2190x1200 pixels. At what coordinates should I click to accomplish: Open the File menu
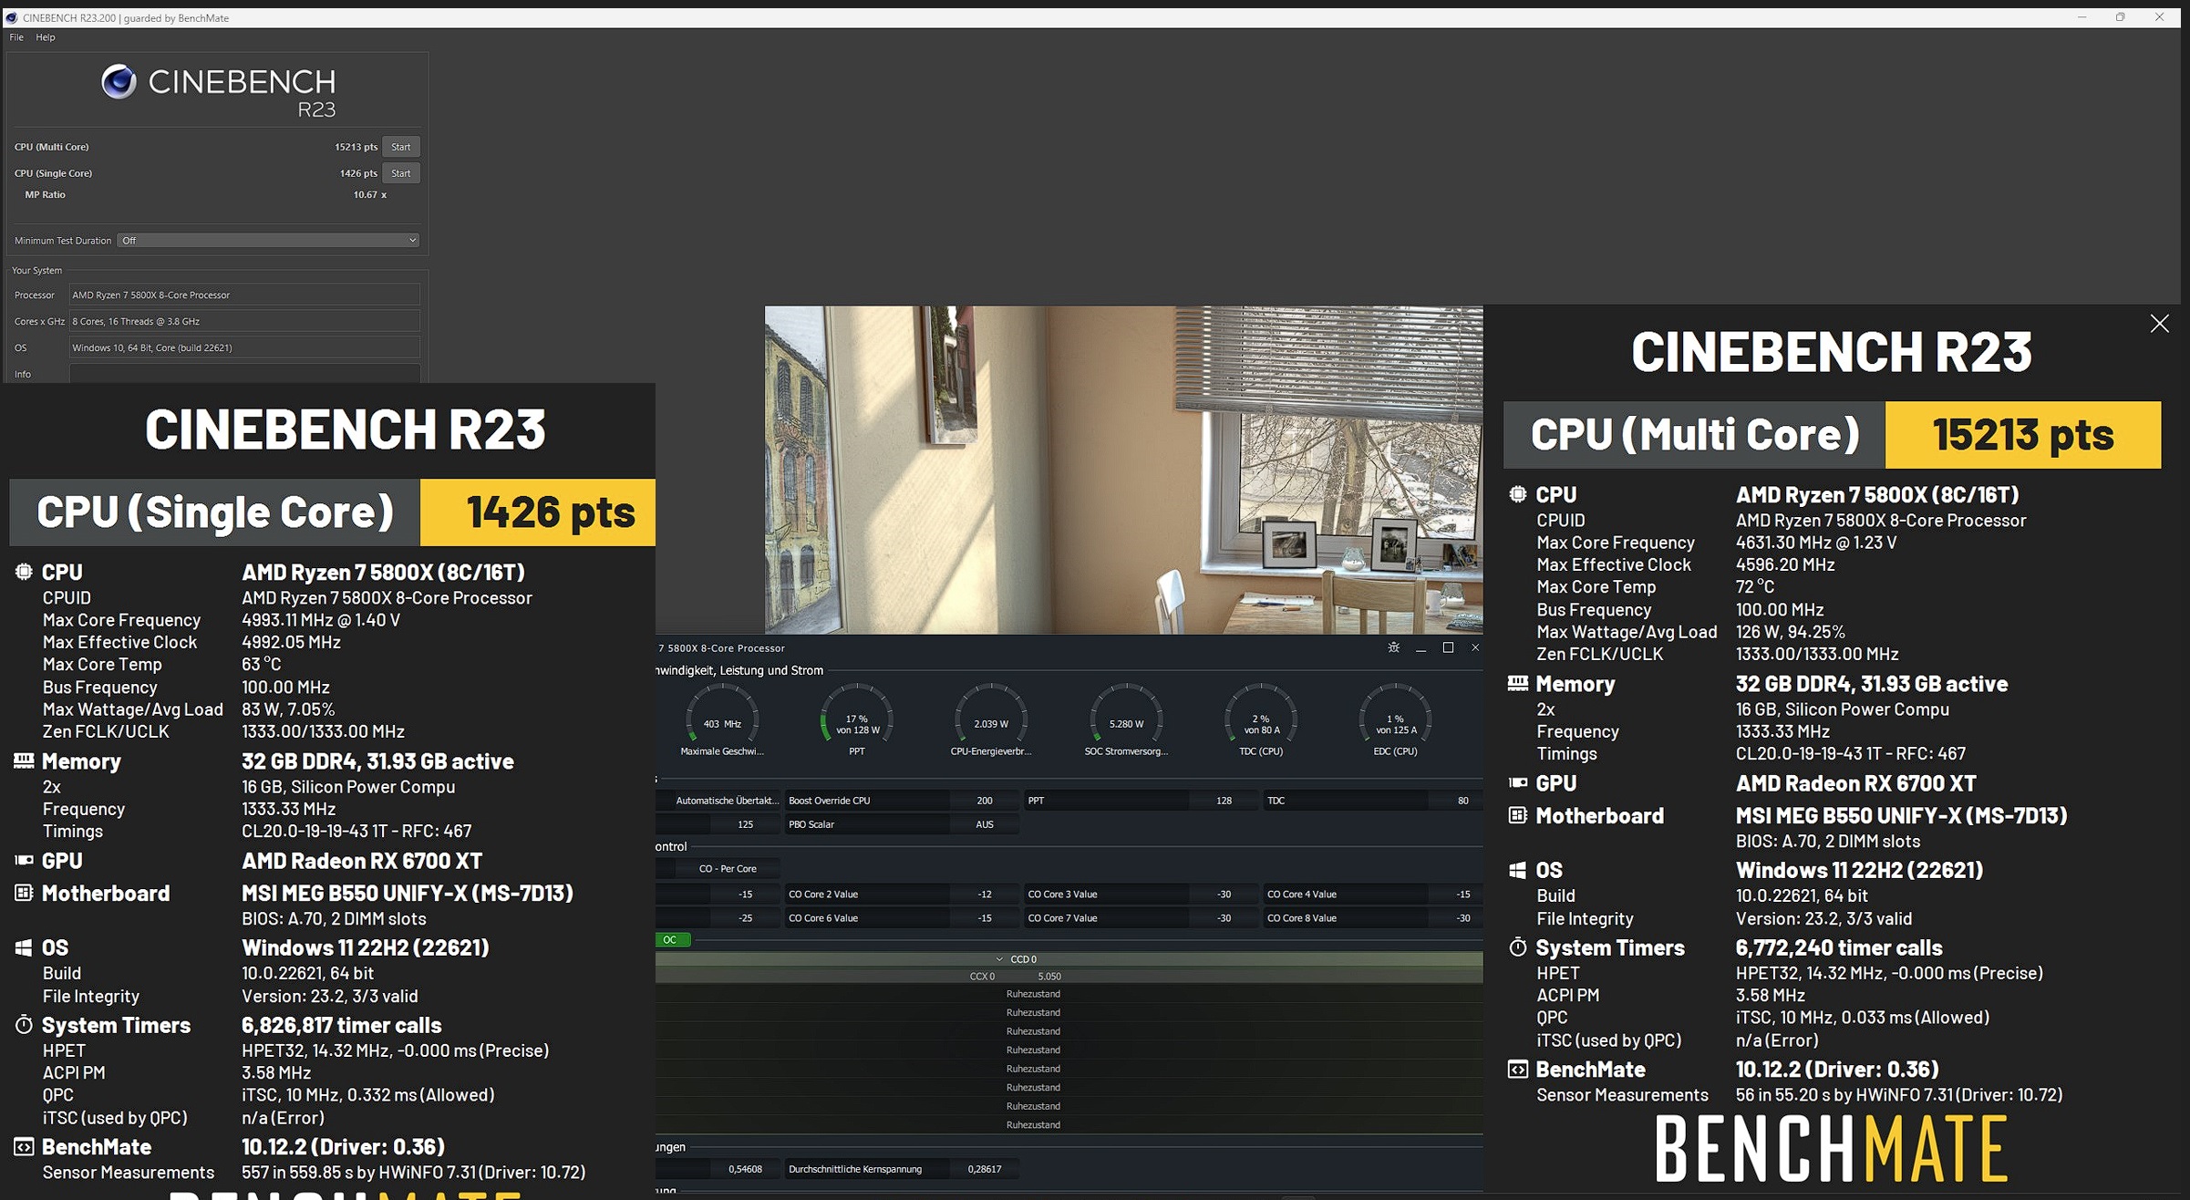click(x=16, y=37)
